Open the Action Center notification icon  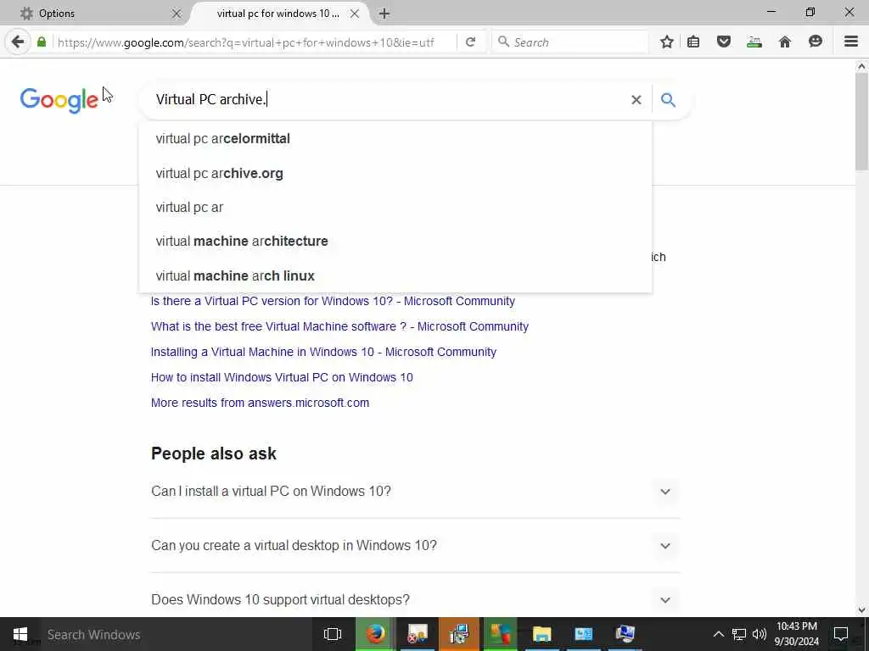click(x=841, y=634)
